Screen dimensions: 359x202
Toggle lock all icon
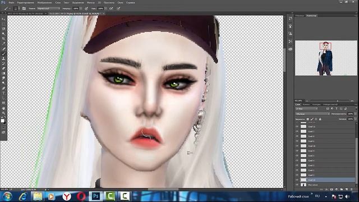tap(320, 119)
